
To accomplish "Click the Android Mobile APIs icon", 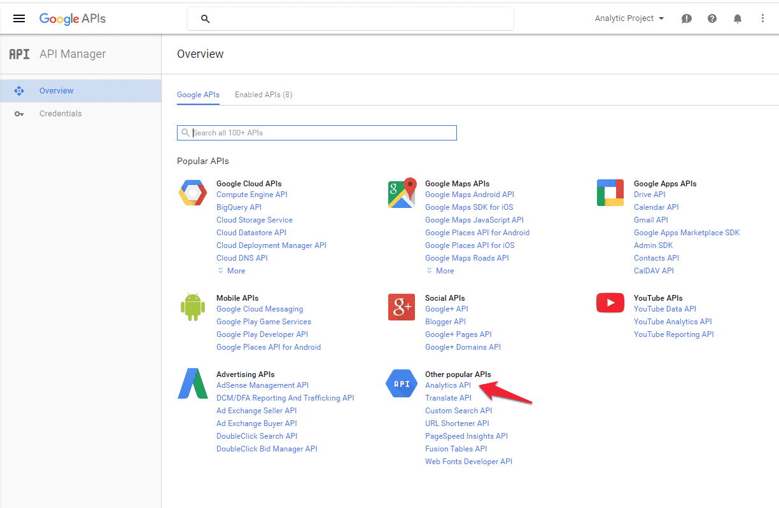I will 193,307.
